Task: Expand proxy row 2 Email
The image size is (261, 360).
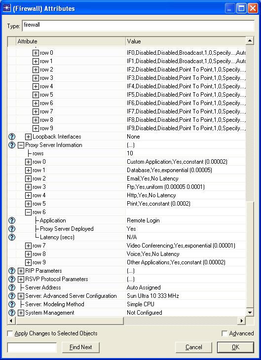Action: 28,179
